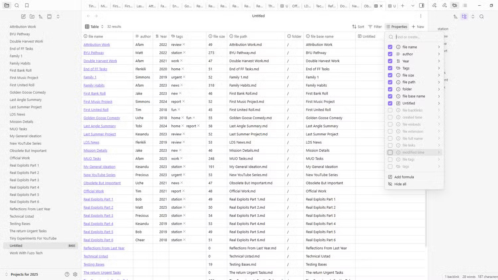Close the active Untitled base tab
498x280 pixels.
[x=381, y=6]
